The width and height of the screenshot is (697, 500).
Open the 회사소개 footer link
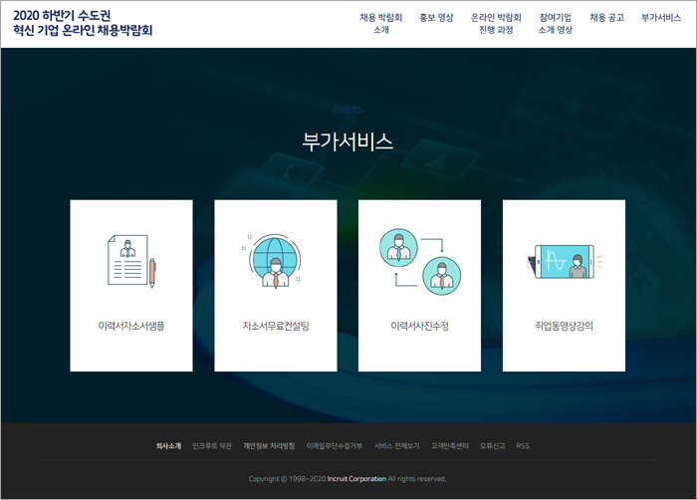pyautogui.click(x=168, y=445)
